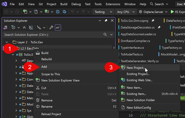Choose New Project... in Add submenu

pyautogui.click(x=149, y=68)
